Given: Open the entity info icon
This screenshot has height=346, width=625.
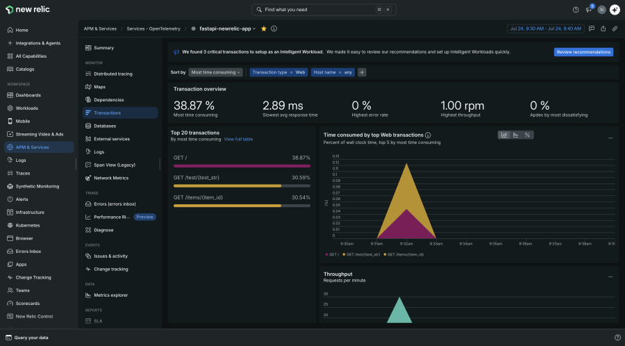Looking at the screenshot, I should (x=274, y=28).
